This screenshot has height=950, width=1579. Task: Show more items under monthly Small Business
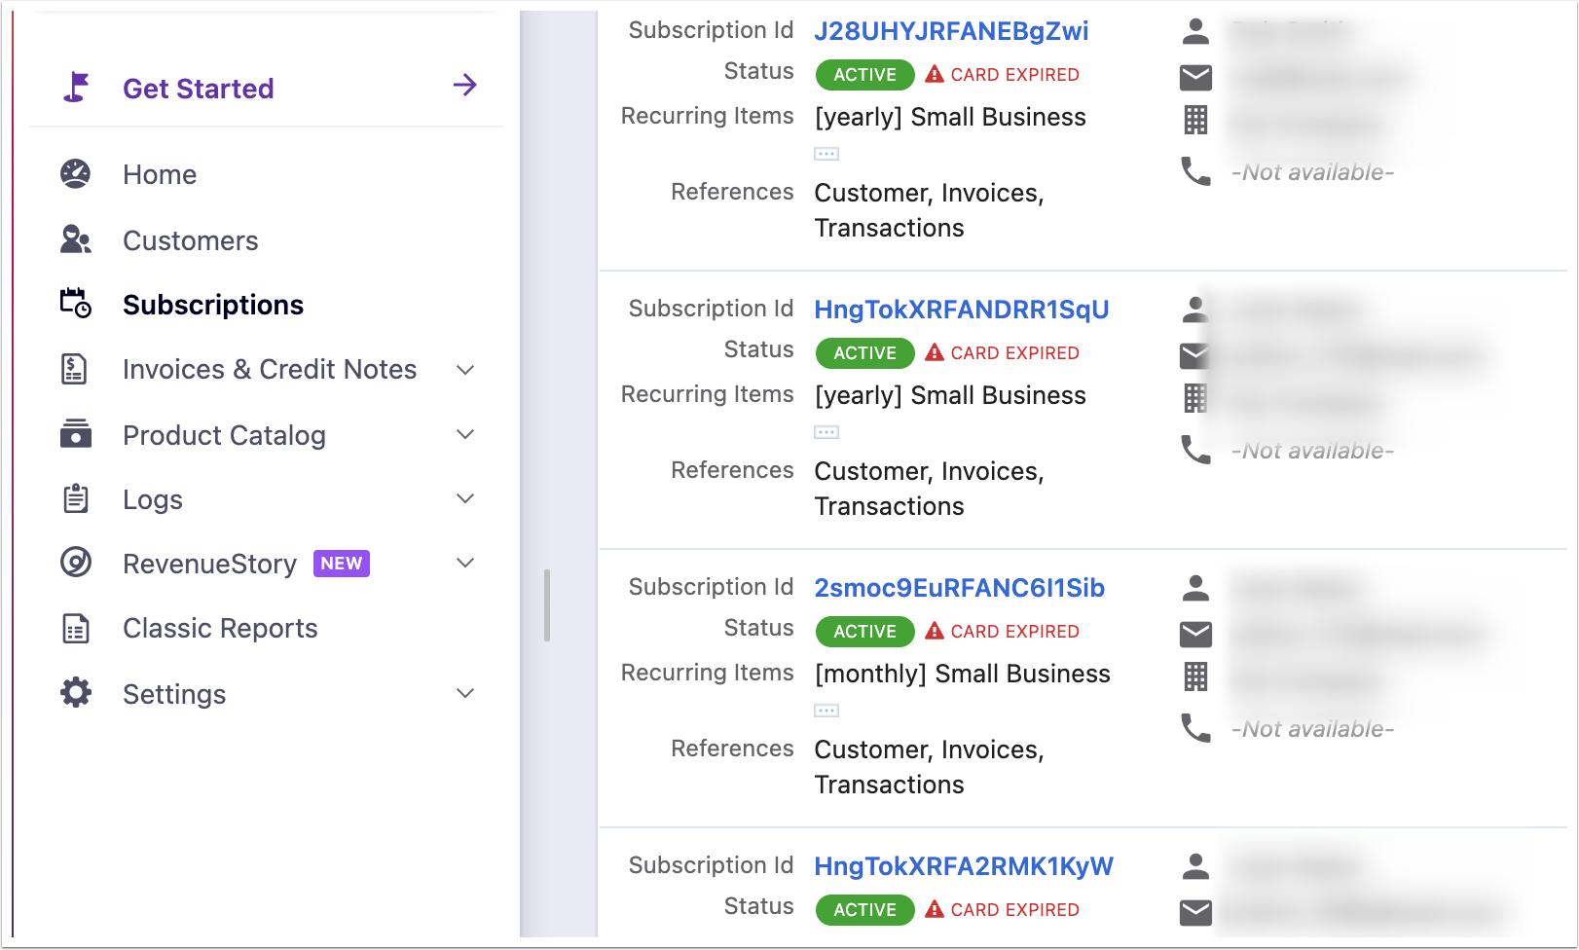(x=826, y=711)
